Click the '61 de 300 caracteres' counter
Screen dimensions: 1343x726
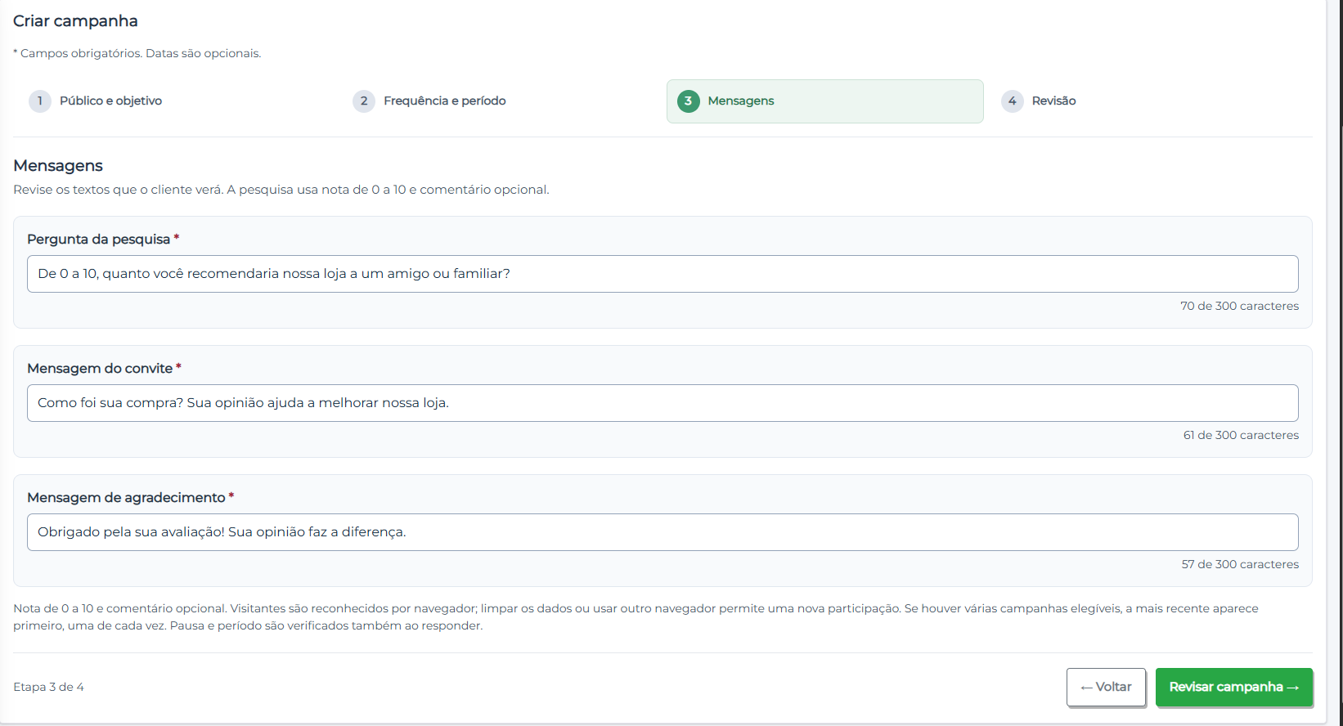[x=1241, y=435]
